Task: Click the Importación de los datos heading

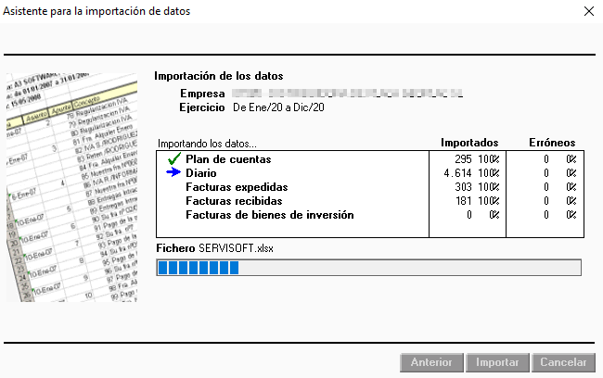Action: click(219, 76)
